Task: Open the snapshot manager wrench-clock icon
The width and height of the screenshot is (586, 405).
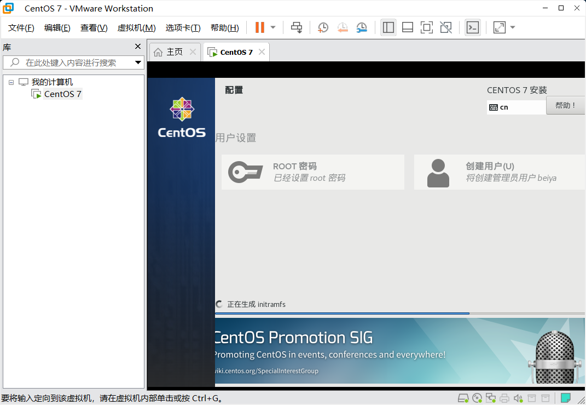Action: point(362,27)
